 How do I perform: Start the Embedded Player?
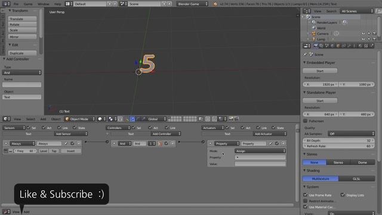point(320,70)
